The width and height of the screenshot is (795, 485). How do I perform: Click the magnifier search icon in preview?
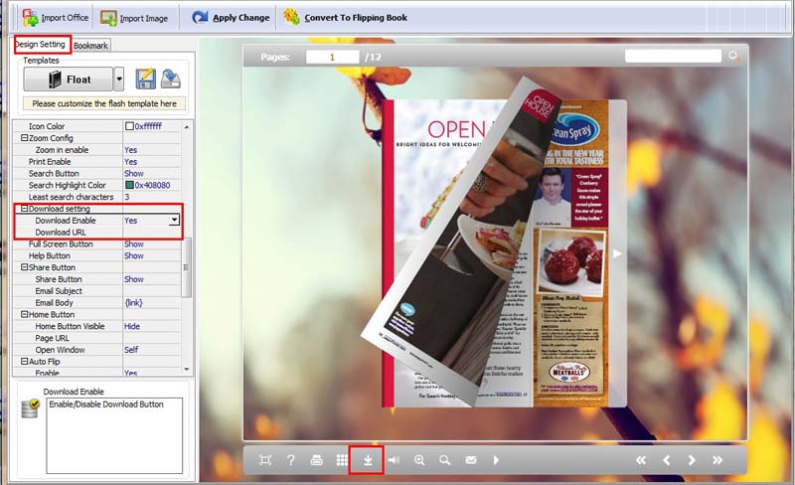pos(733,56)
